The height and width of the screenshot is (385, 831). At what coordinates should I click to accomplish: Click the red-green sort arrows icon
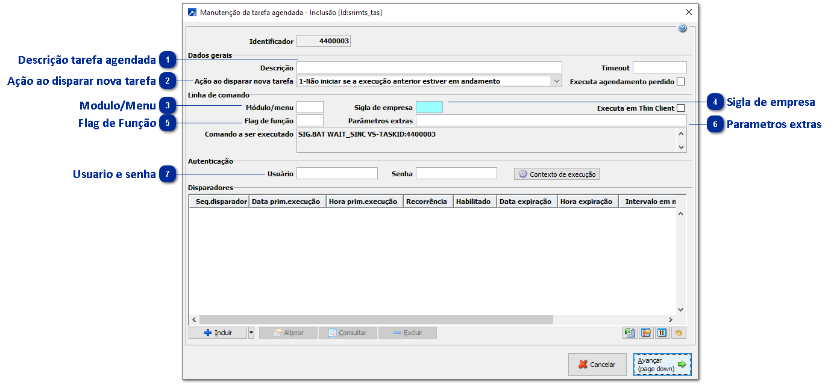[662, 333]
